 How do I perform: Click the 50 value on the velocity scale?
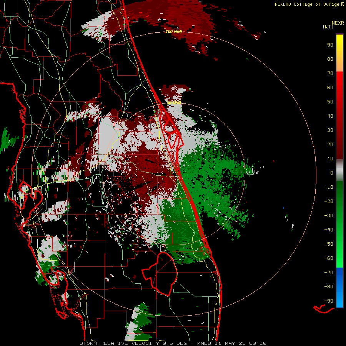pos(330,102)
